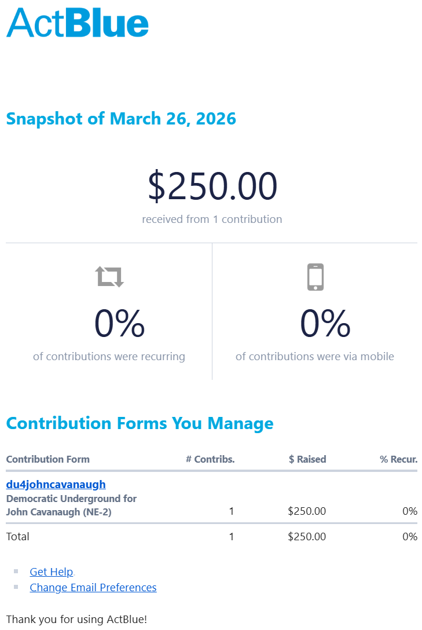
Task: Click the Thank you for using ActBlue text
Action: coord(76,619)
